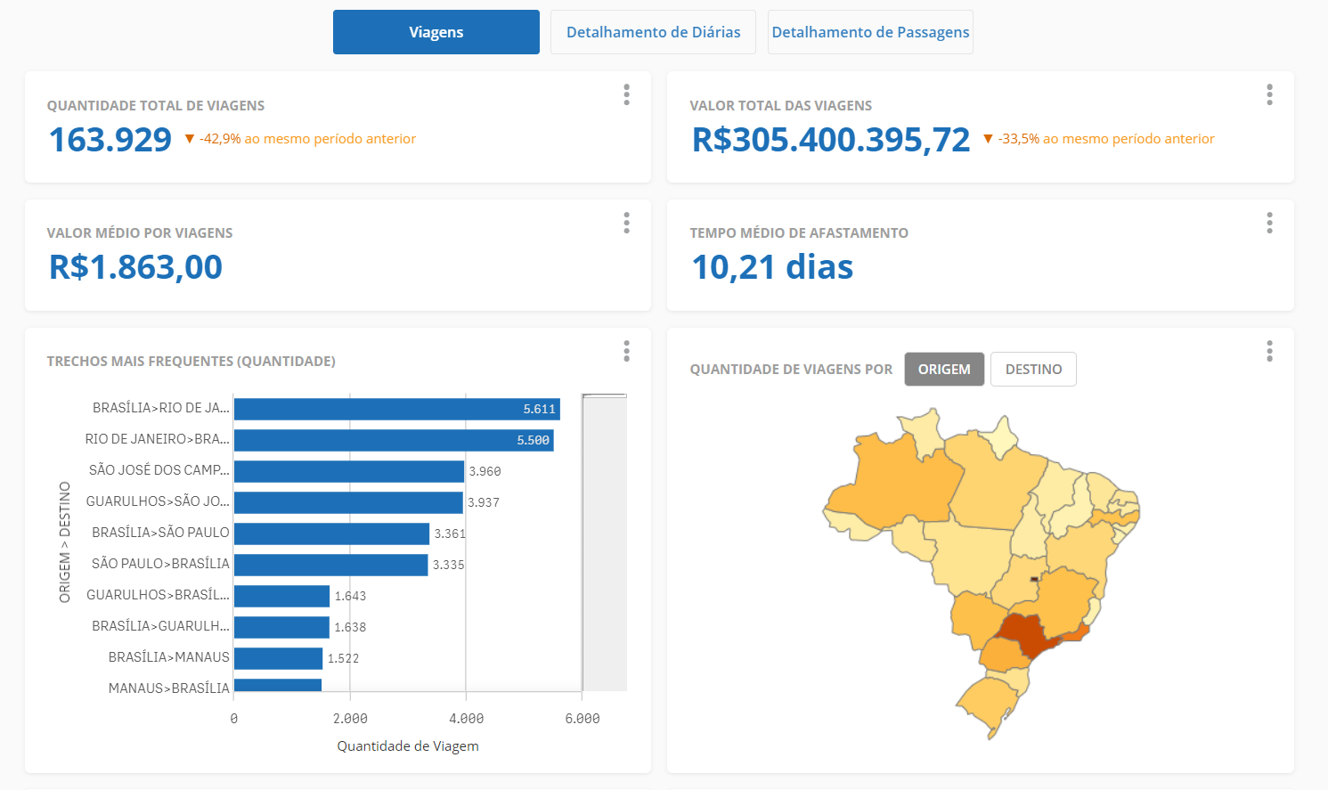The image size is (1328, 790).
Task: Click the Brasília>Rio de Janeiro bar
Action: 396,409
